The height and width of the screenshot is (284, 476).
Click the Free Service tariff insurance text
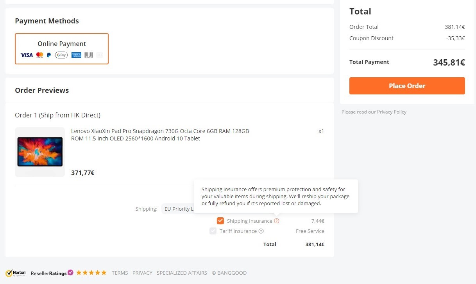coord(310,231)
